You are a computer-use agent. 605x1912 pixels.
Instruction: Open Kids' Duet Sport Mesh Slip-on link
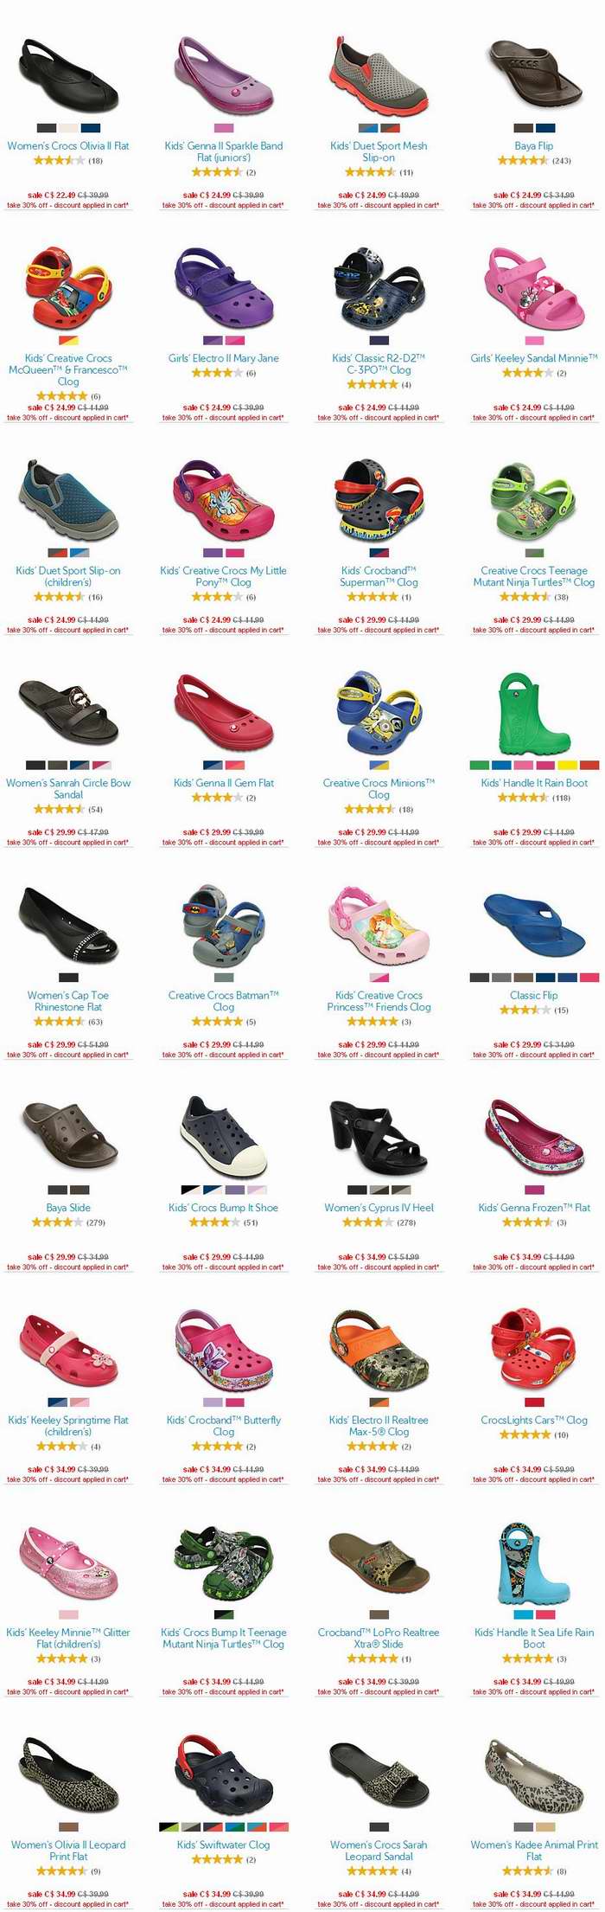[379, 151]
